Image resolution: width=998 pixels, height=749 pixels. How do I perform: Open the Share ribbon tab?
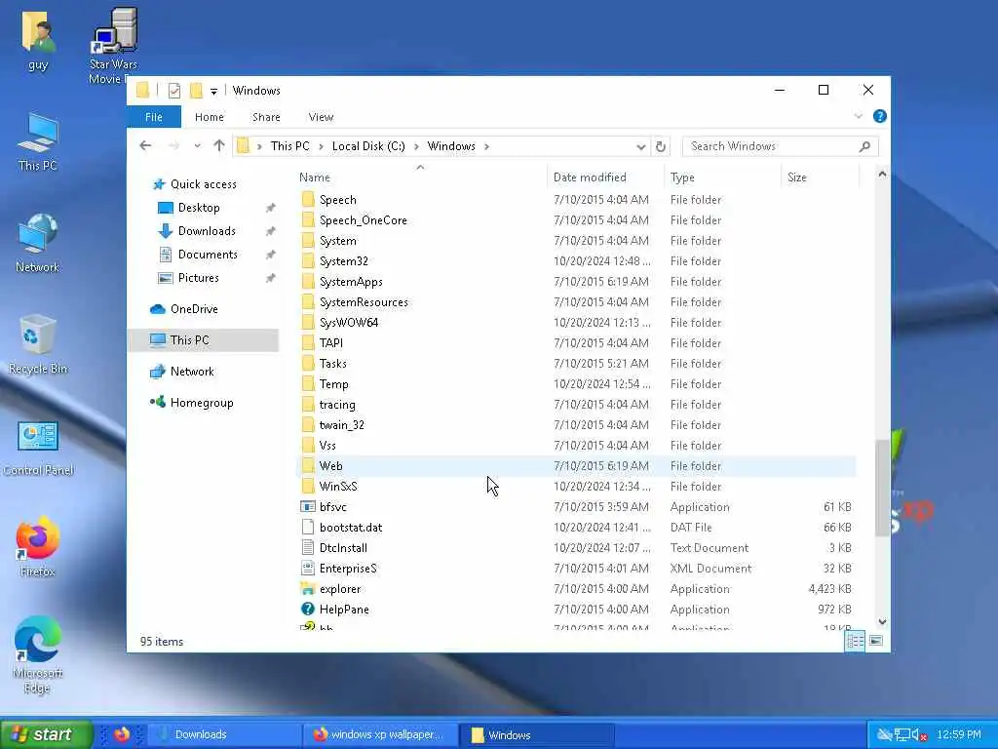pyautogui.click(x=266, y=117)
